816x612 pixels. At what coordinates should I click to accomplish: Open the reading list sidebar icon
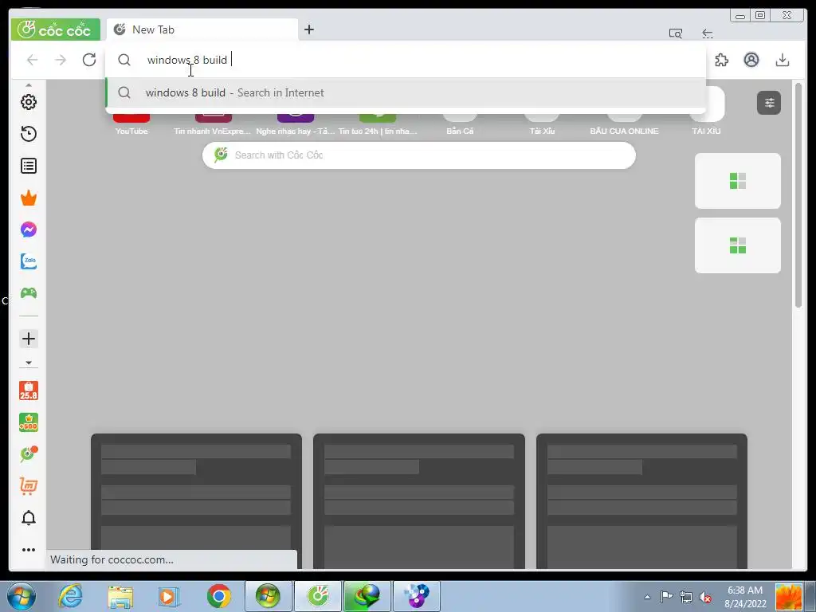(x=29, y=166)
